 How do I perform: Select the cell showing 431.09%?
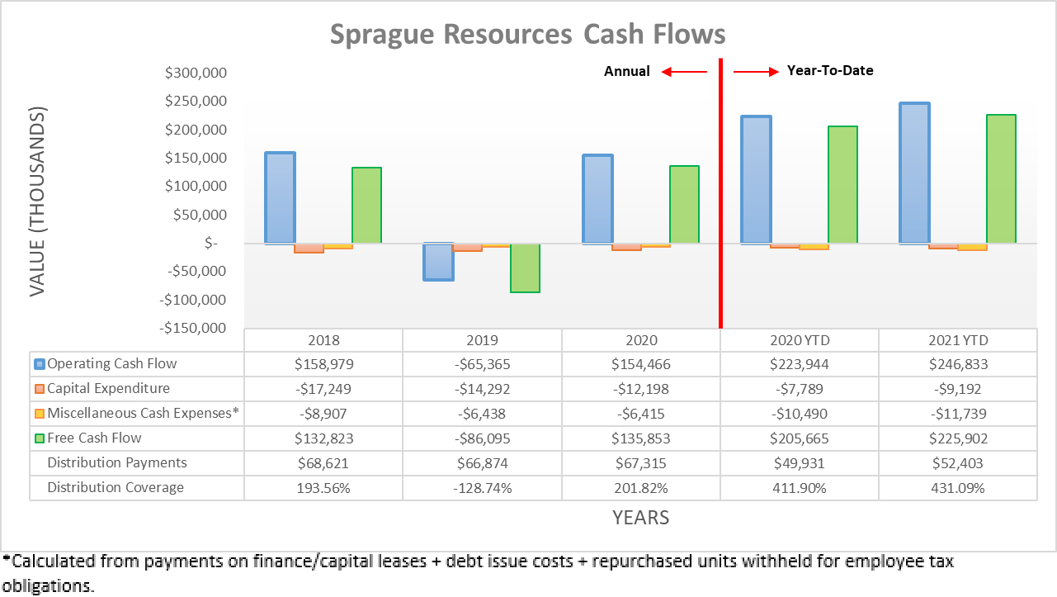(957, 487)
